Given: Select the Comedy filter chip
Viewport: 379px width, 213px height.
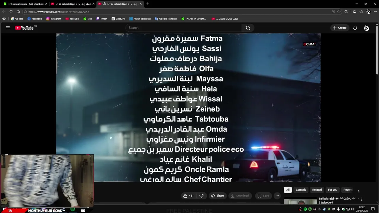Looking at the screenshot, I should pyautogui.click(x=301, y=190).
